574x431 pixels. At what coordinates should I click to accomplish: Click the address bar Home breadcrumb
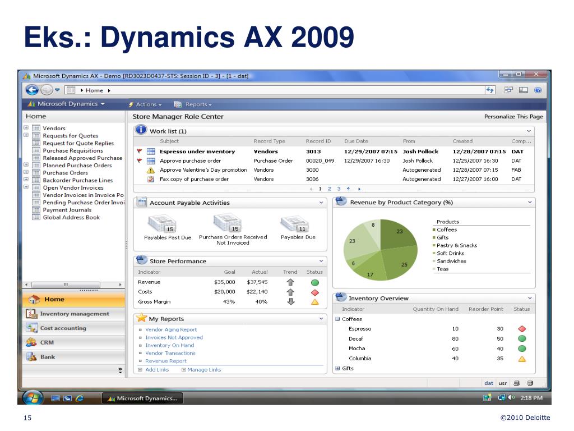(94, 90)
